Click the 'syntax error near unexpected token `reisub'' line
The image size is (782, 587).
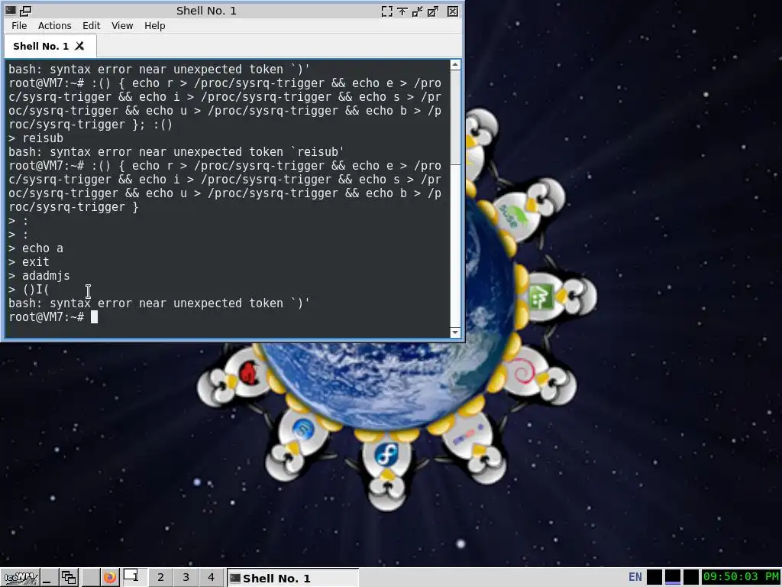click(176, 152)
